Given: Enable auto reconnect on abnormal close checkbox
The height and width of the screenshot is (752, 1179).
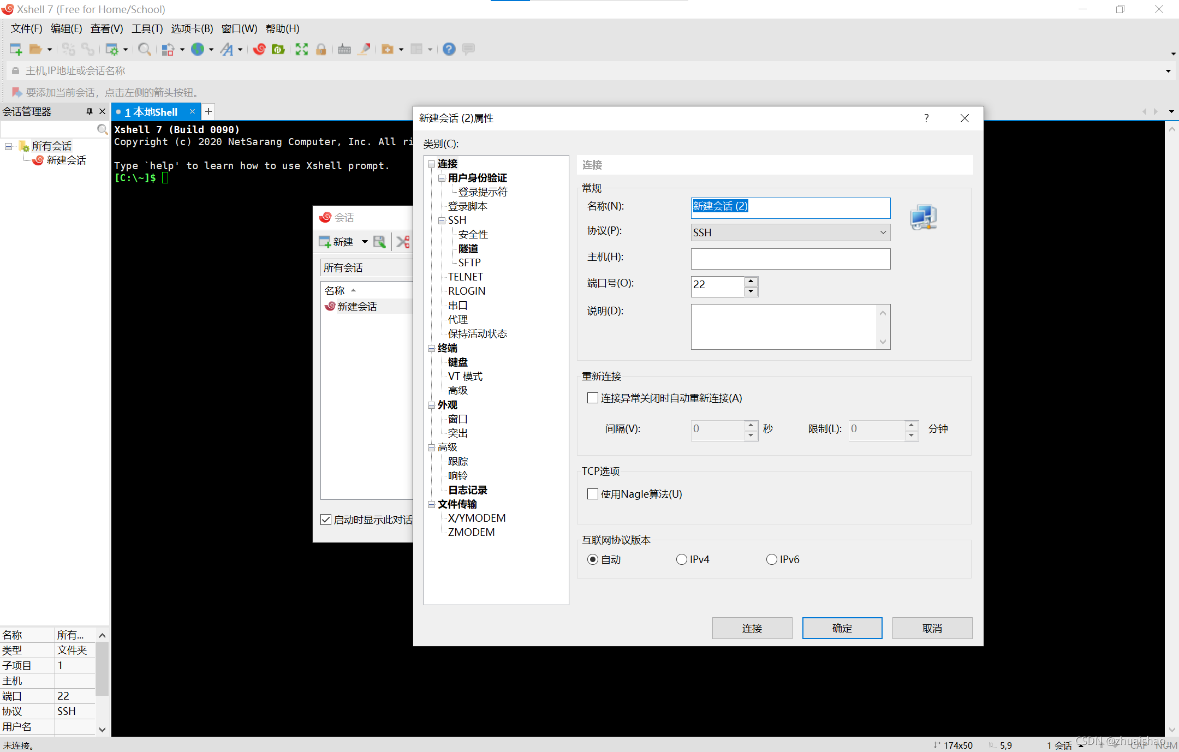Looking at the screenshot, I should (593, 398).
